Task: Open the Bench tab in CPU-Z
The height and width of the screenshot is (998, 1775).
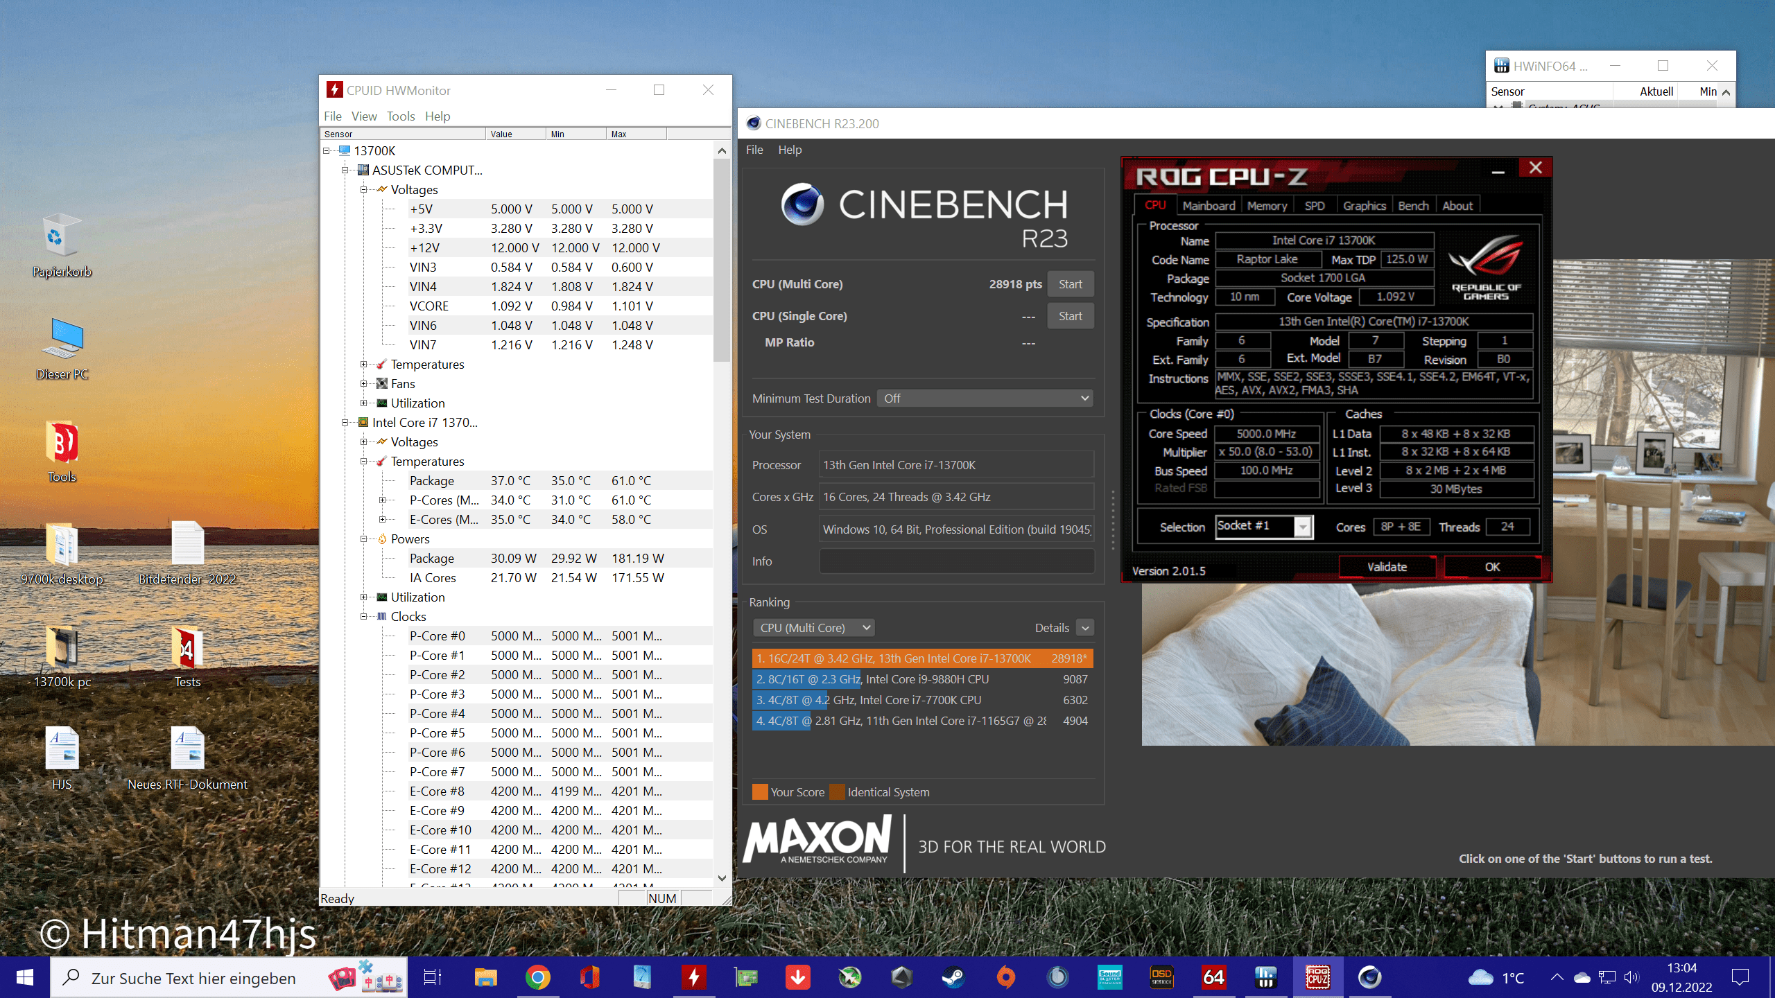Action: coord(1413,206)
